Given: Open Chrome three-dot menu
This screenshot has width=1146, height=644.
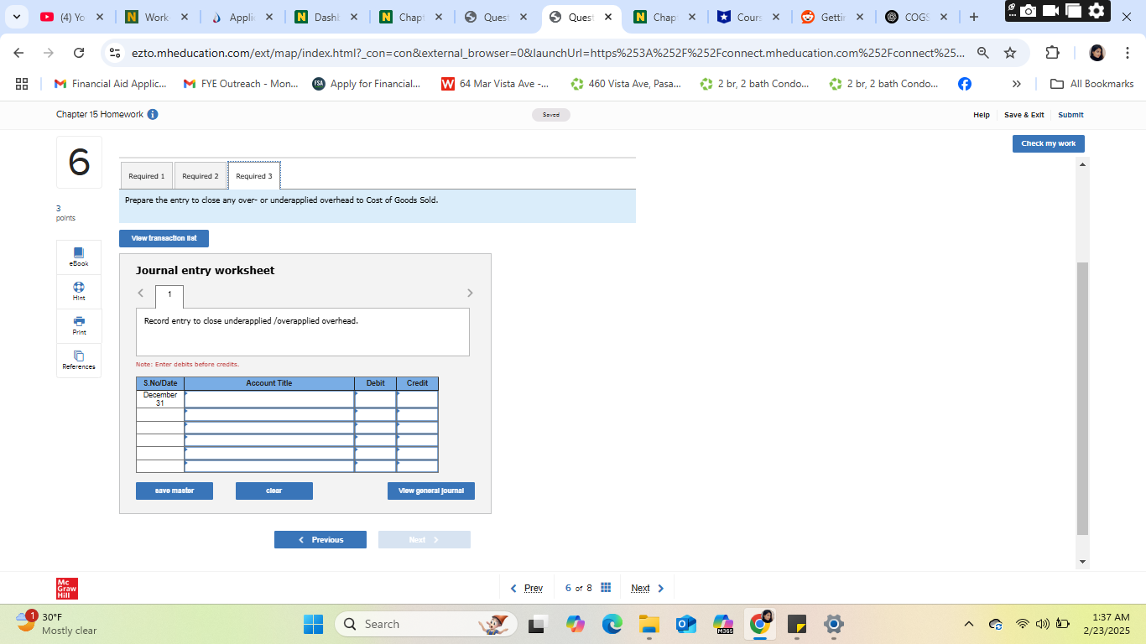Looking at the screenshot, I should (x=1128, y=53).
